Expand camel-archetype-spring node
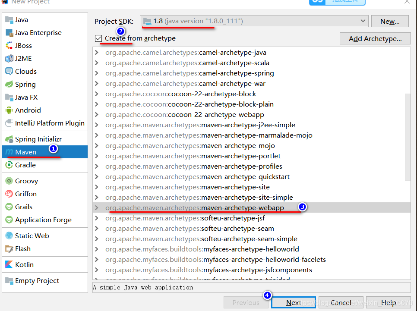Image resolution: width=417 pixels, height=311 pixels. pyautogui.click(x=97, y=73)
